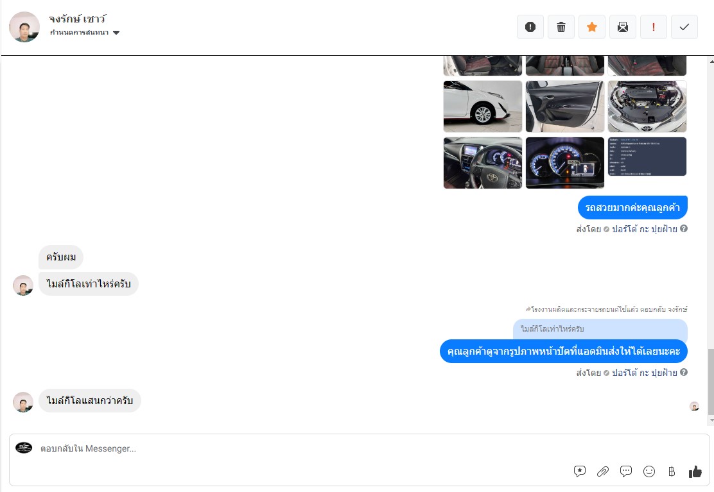Open white car side wheel photo

click(483, 106)
